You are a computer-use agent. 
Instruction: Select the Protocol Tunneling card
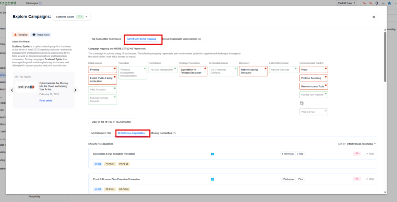[314, 78]
